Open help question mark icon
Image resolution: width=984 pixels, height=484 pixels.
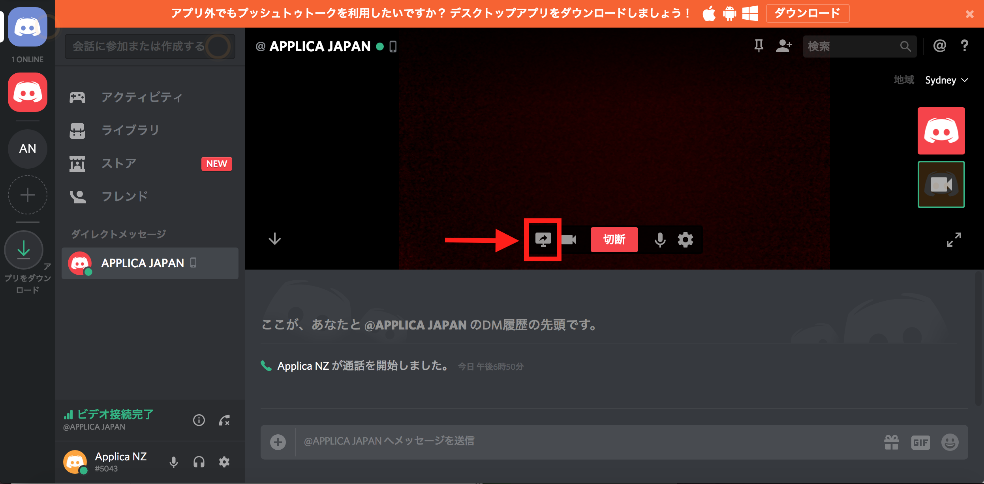pos(965,46)
